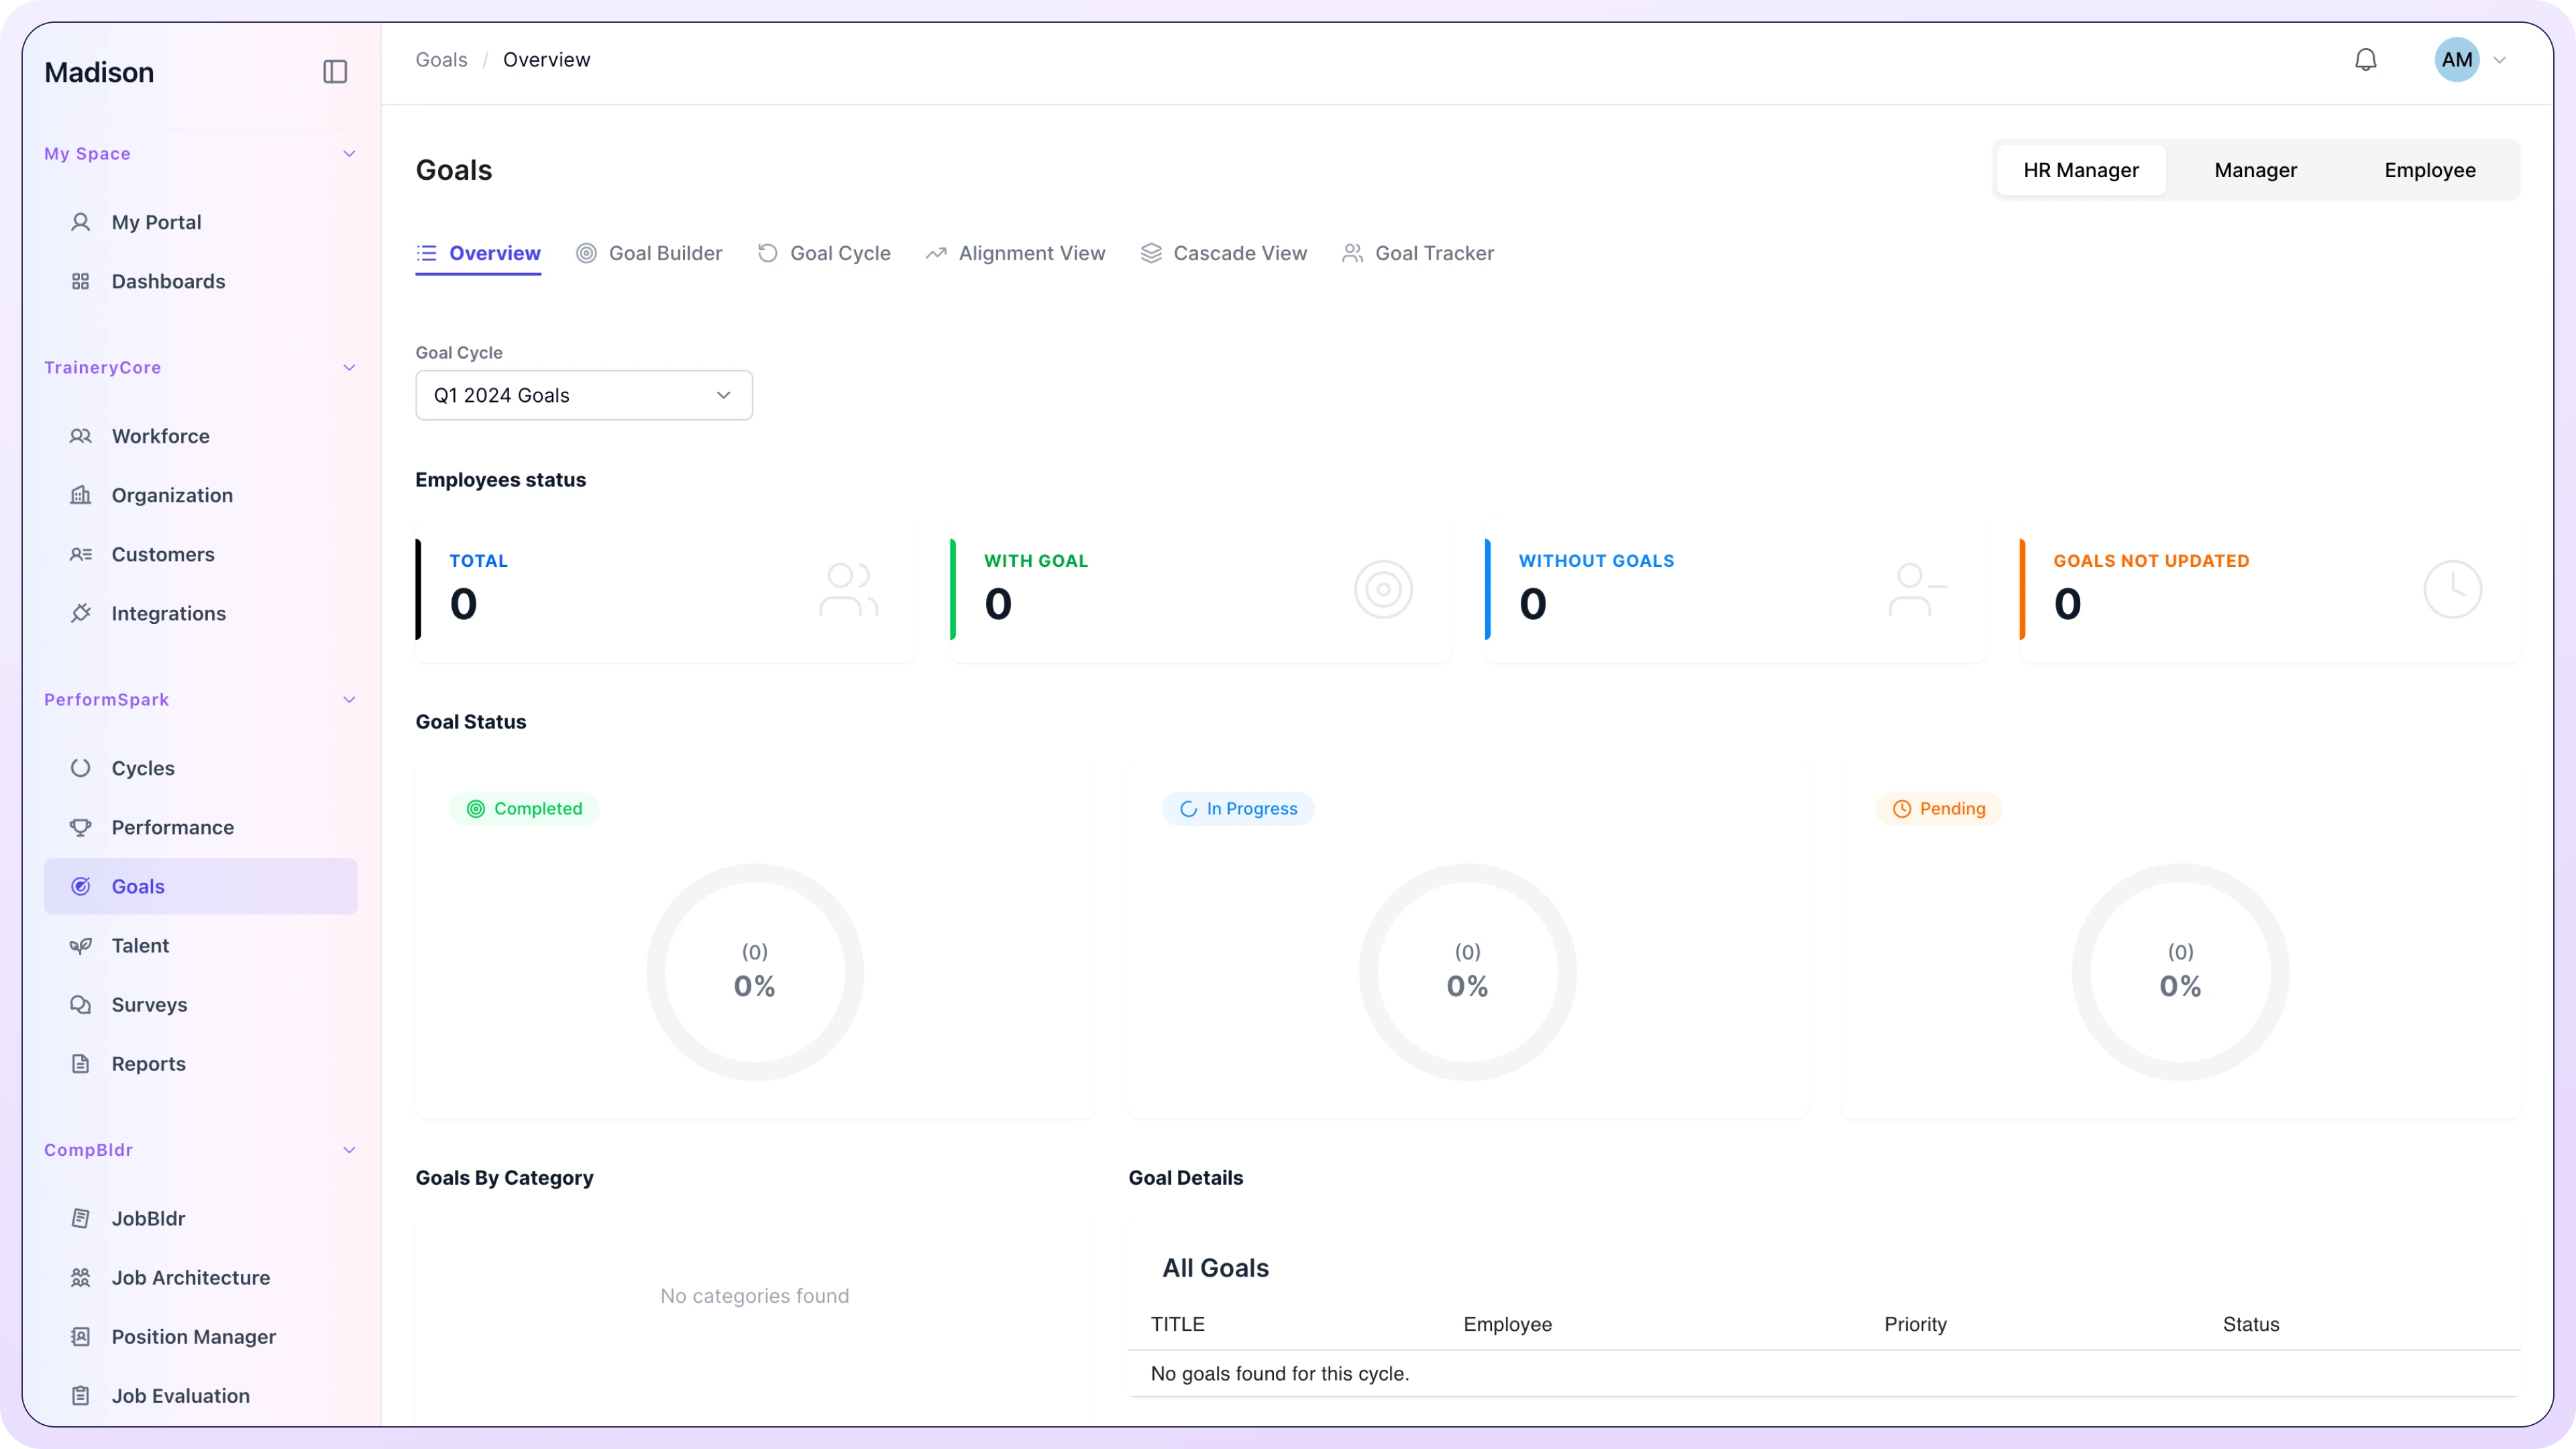2576x1449 pixels.
Task: Click the notification bell icon
Action: pos(2365,60)
